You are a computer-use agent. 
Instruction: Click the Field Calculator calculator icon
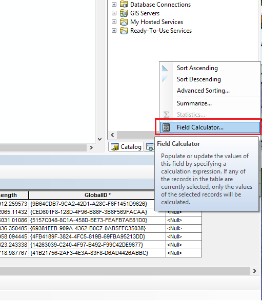click(166, 127)
